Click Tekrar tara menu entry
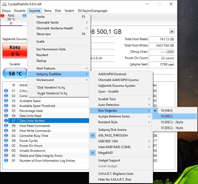Viewport: 198px width, 184px height. click(x=58, y=34)
